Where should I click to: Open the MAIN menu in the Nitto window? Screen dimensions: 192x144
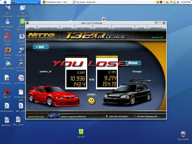pos(31,28)
